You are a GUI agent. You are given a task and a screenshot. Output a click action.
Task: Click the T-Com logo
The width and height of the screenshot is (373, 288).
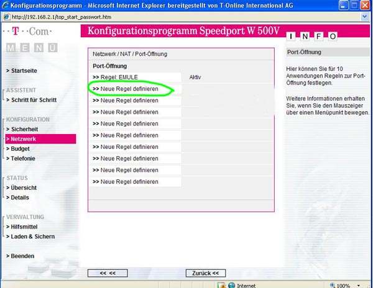pos(27,31)
